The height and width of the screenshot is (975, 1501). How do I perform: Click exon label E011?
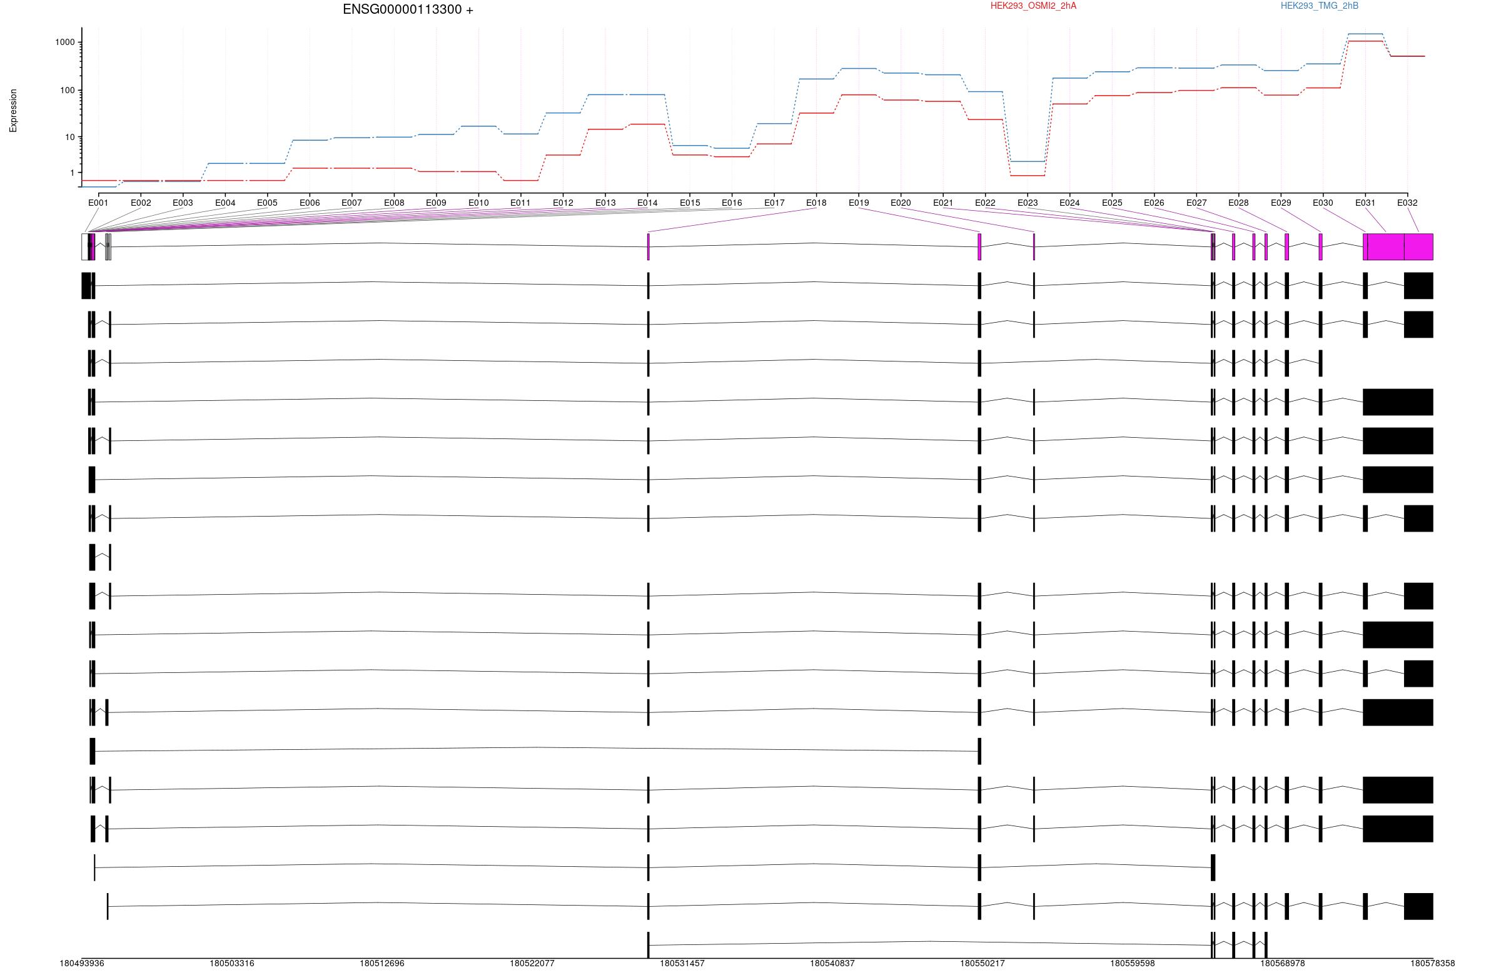click(x=520, y=203)
